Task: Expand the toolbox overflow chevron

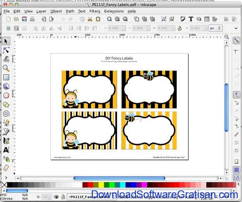Action: (6, 178)
